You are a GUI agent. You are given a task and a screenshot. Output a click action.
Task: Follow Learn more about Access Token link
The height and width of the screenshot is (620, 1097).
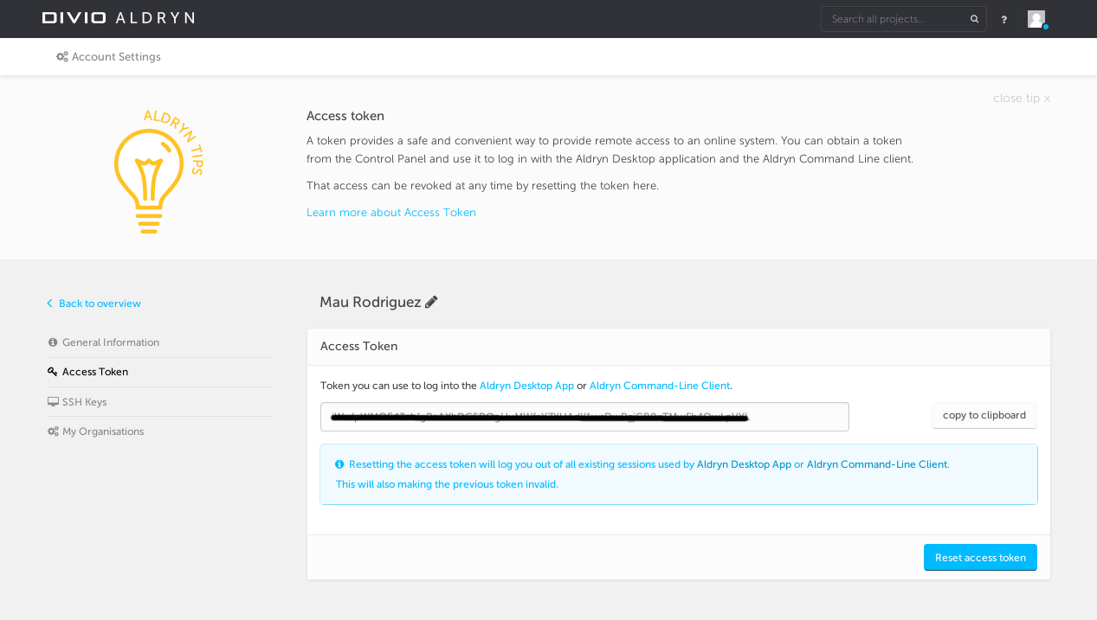click(391, 213)
